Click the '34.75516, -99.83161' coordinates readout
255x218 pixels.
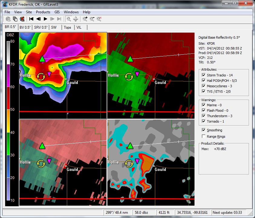pos(192,213)
